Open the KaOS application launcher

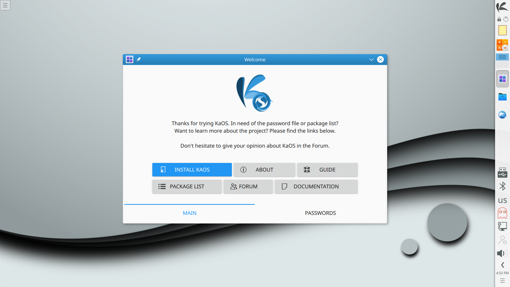coord(502,7)
